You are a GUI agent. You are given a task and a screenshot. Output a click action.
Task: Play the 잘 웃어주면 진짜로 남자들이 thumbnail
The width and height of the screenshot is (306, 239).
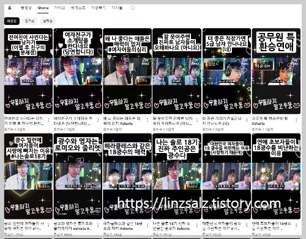tap(177, 71)
